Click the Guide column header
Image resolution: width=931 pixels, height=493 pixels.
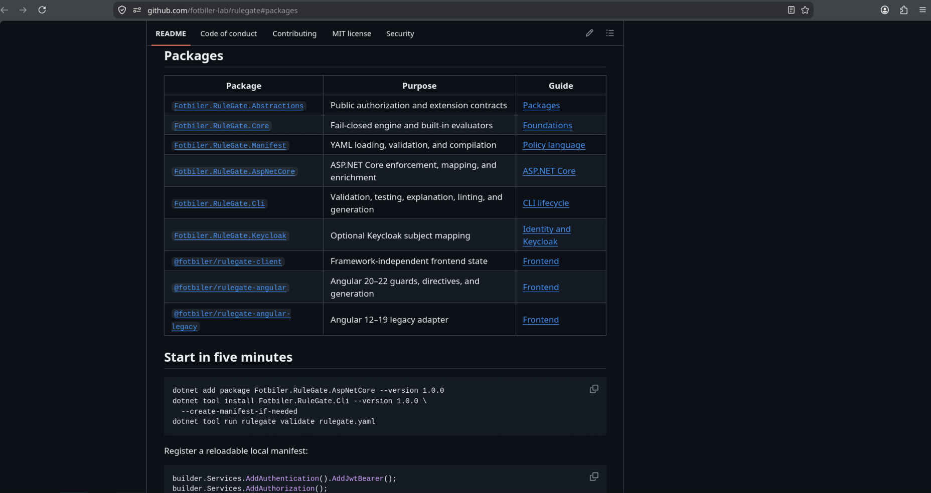click(561, 86)
